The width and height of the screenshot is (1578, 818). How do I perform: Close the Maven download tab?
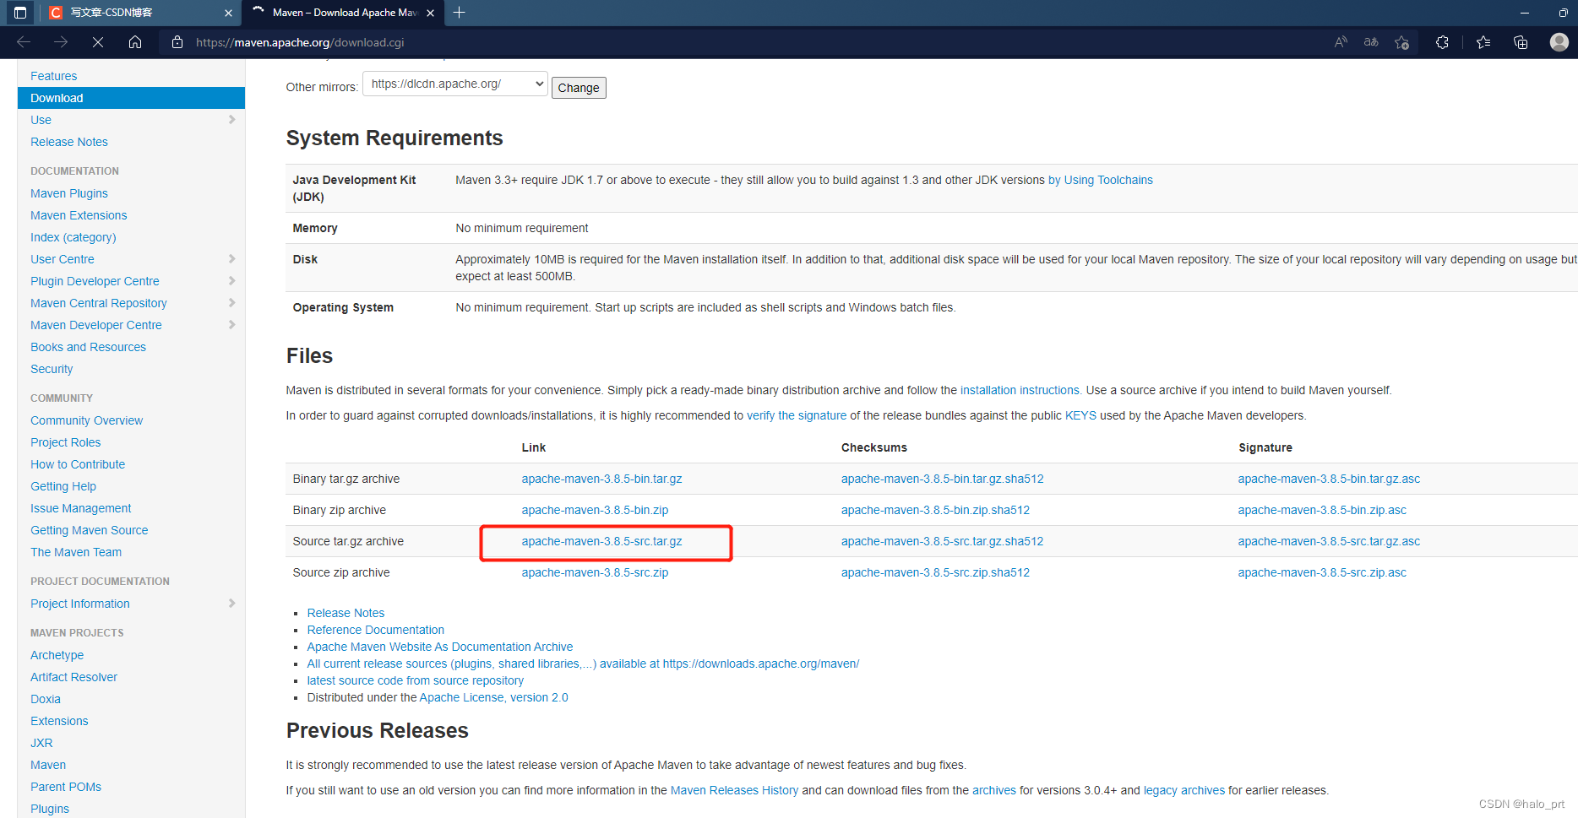coord(431,13)
